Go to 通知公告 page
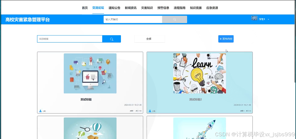Screen dimensions: 296x139 pos(114,8)
